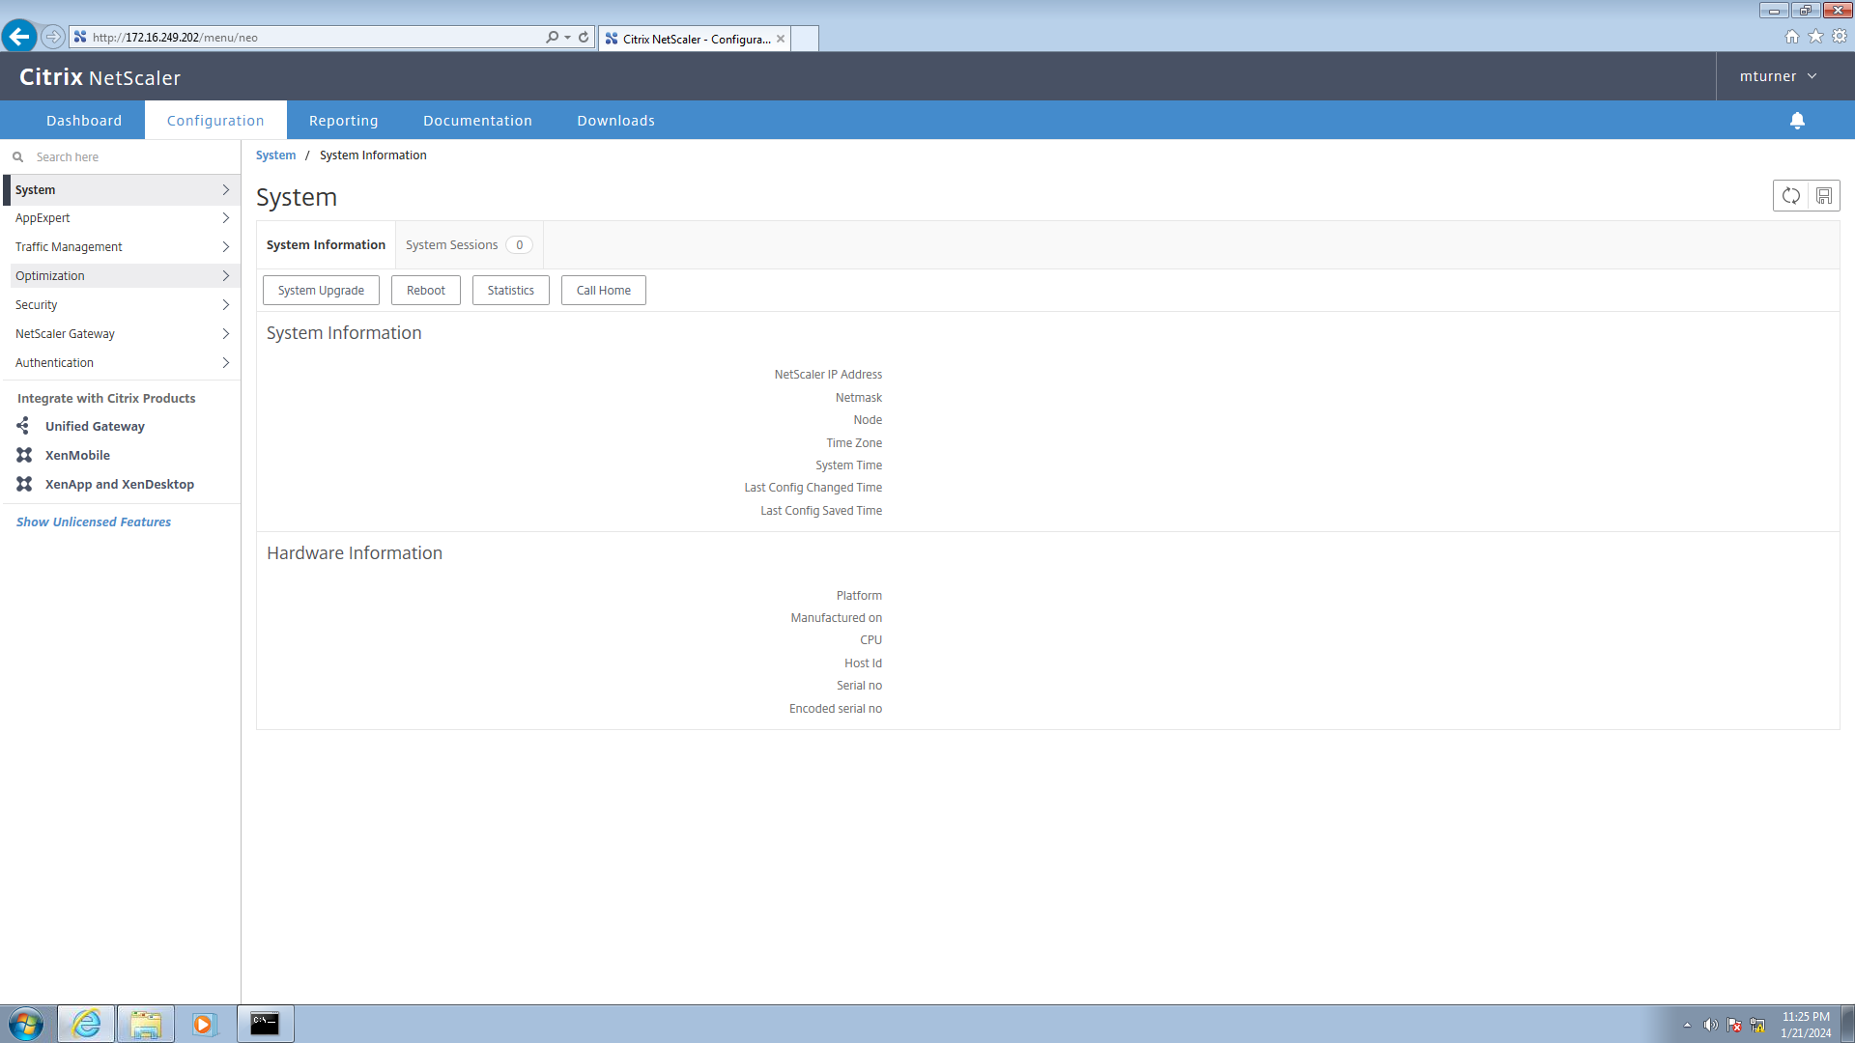Click the volume speaker icon in the system tray
Image resolution: width=1855 pixels, height=1043 pixels.
(1711, 1026)
